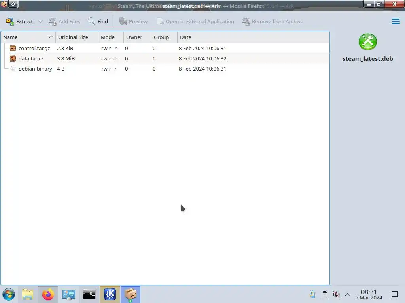The height and width of the screenshot is (303, 405).
Task: Sort by Name column header
Action: click(x=28, y=37)
